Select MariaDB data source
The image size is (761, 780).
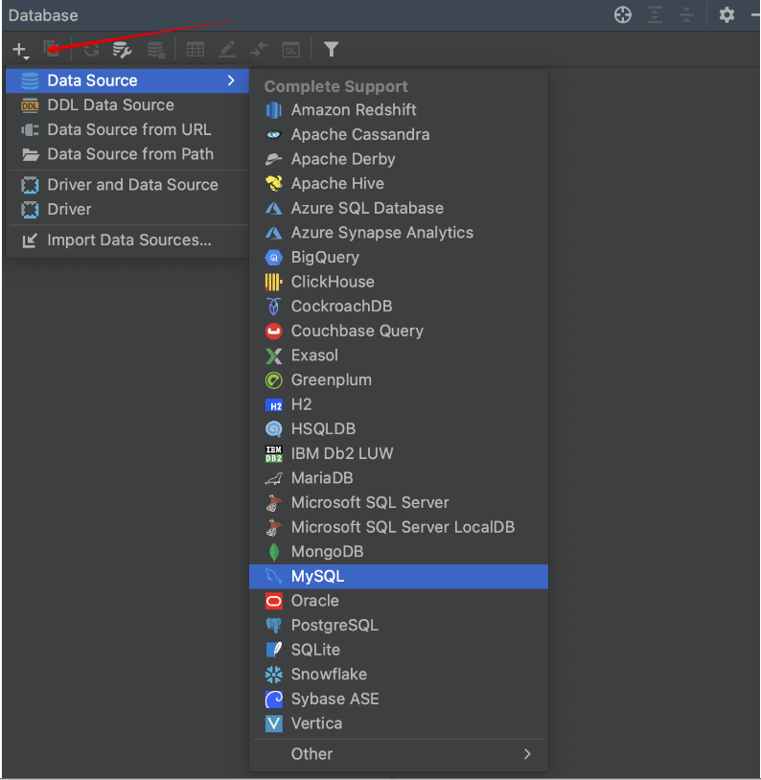click(399, 478)
